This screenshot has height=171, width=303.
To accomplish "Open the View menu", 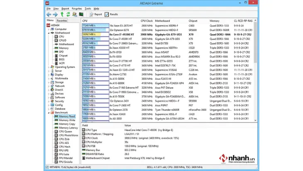I will pos(56,9).
